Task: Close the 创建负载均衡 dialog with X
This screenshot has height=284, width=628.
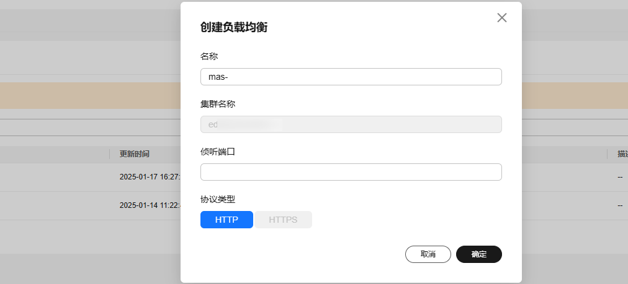Action: [x=502, y=17]
